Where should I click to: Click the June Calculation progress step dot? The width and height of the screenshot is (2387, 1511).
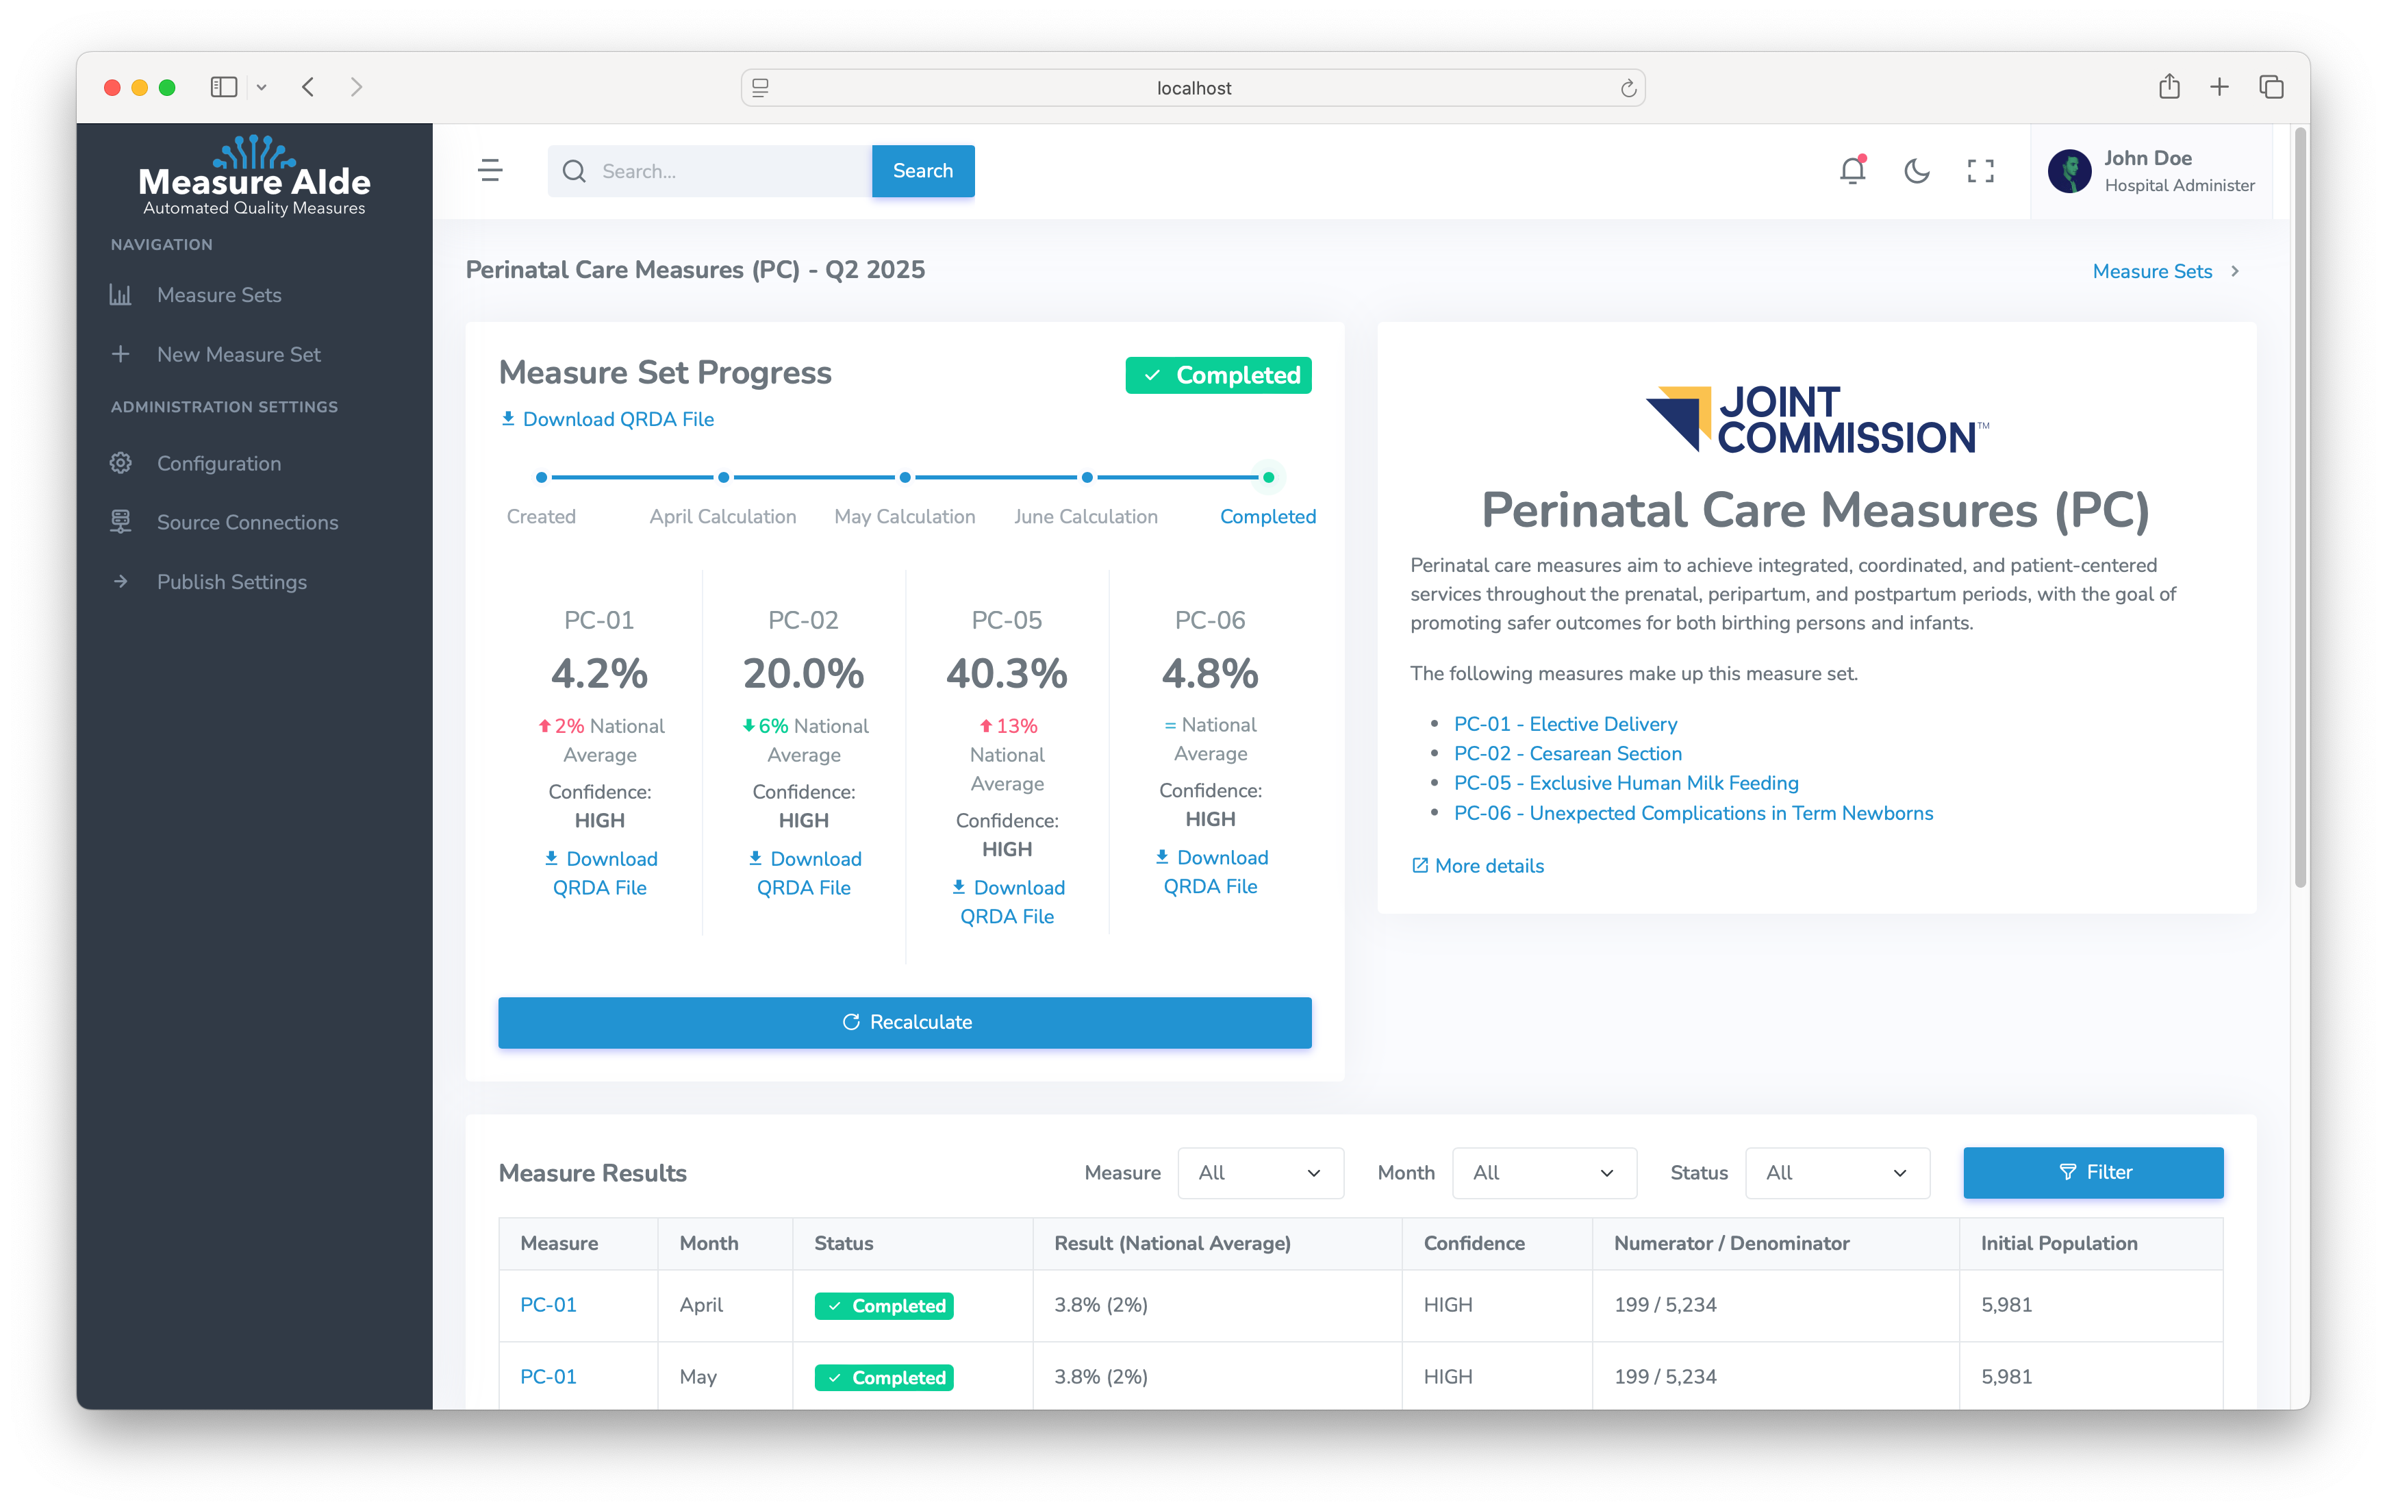tap(1087, 477)
